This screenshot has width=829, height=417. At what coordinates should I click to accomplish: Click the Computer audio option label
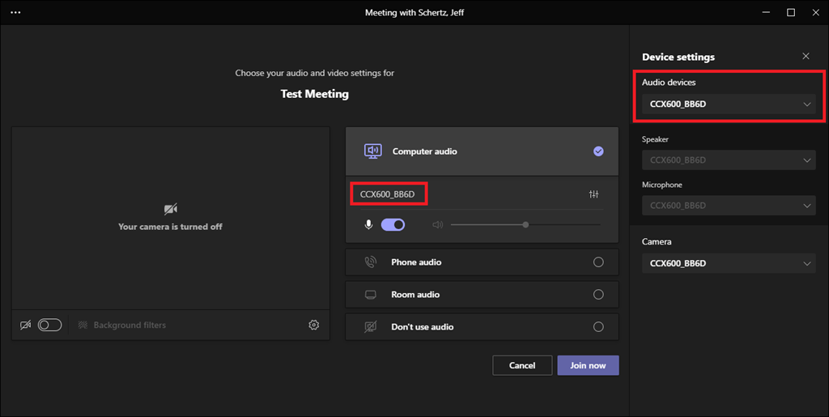click(x=424, y=151)
